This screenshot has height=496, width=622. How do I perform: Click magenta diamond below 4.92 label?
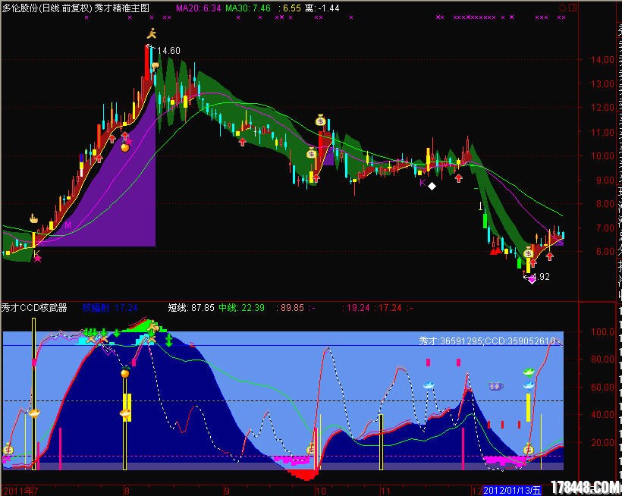[532, 280]
